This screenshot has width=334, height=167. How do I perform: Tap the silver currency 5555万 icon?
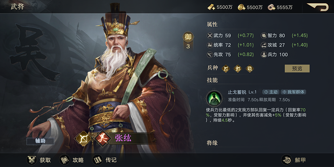pos(272,7)
